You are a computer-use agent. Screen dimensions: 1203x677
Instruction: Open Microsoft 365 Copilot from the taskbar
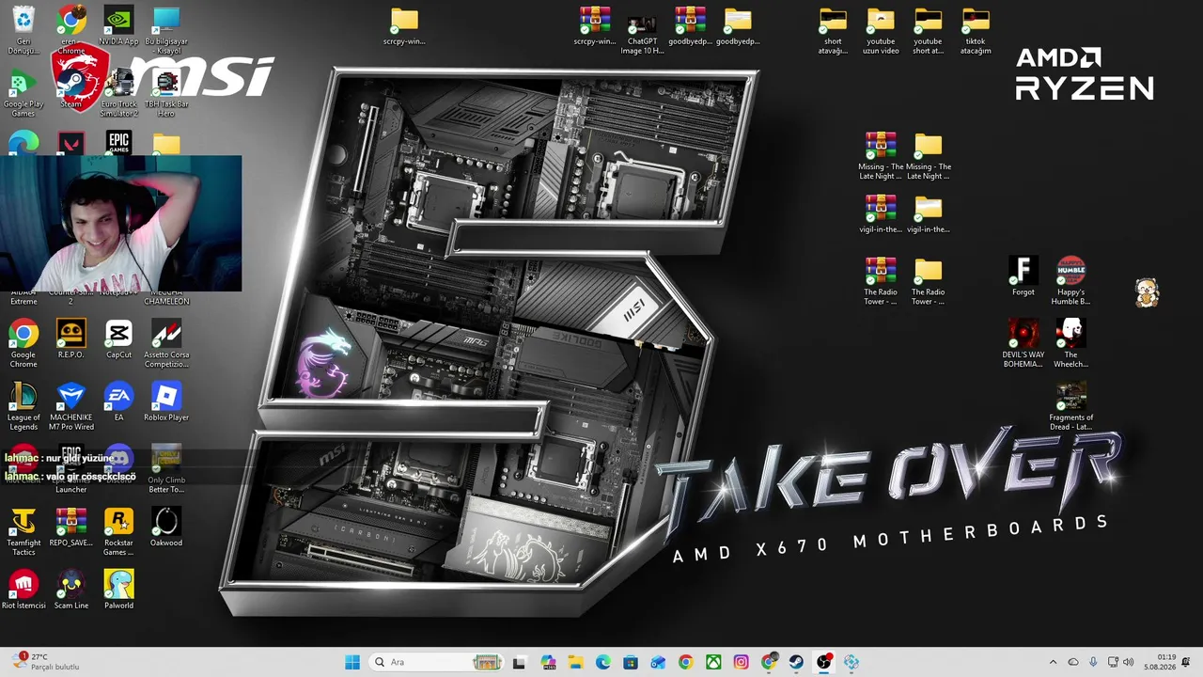[x=549, y=662]
